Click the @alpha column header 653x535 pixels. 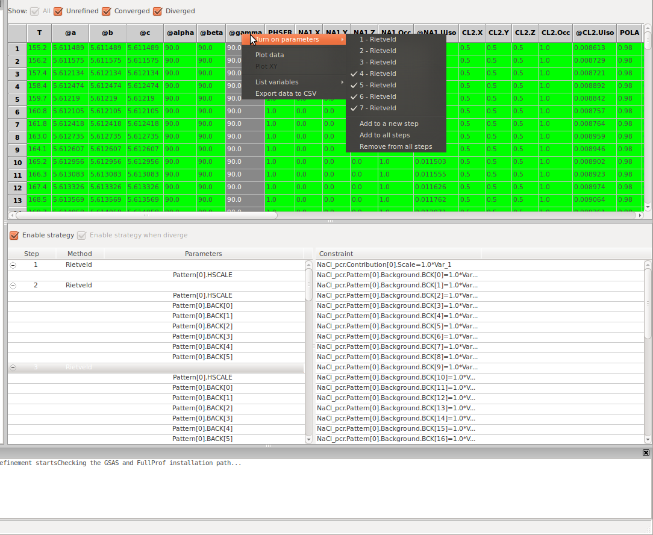point(180,33)
